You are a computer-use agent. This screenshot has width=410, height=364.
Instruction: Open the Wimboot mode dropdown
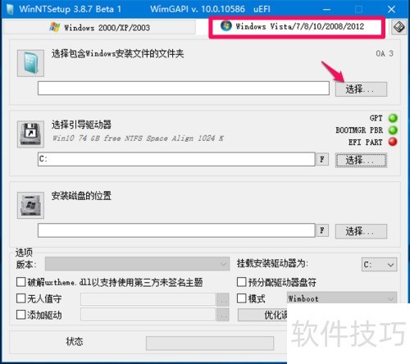pos(342,298)
